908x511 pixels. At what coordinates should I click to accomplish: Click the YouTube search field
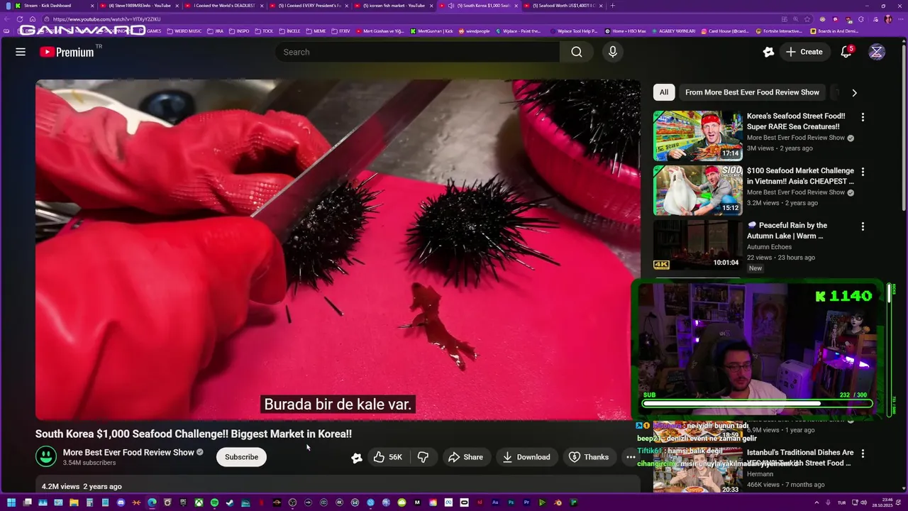tap(417, 52)
